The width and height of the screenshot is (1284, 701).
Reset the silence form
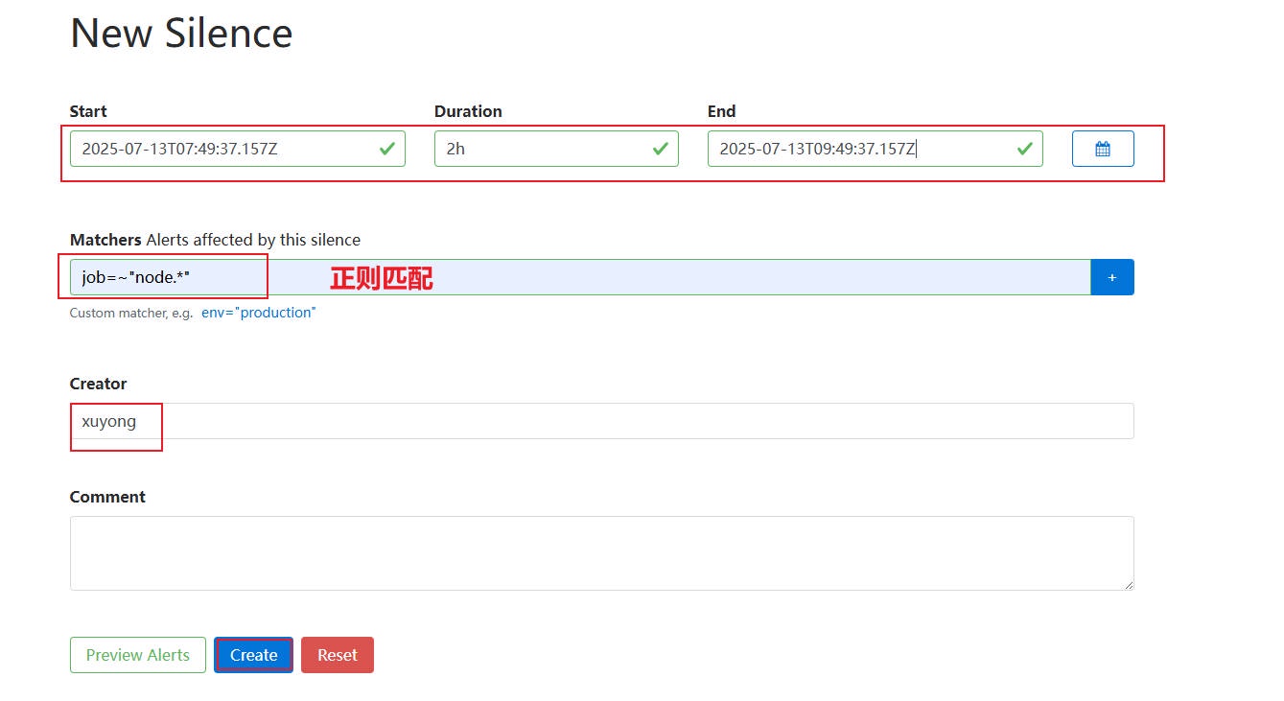click(337, 655)
